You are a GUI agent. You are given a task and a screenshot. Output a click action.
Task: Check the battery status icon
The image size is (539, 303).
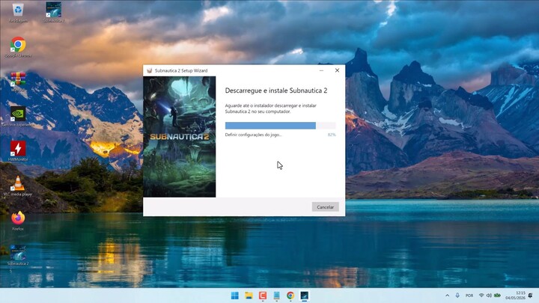click(497, 296)
